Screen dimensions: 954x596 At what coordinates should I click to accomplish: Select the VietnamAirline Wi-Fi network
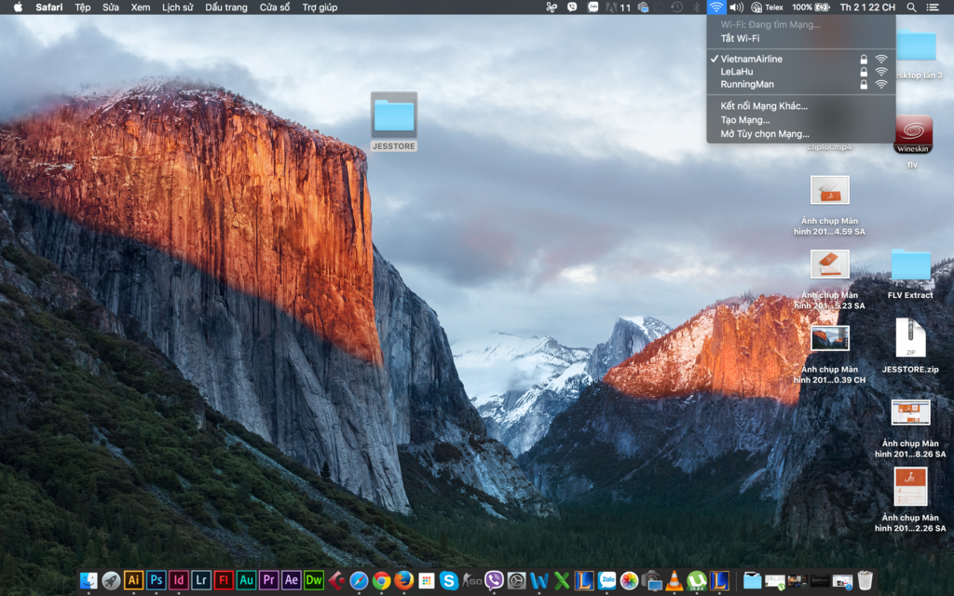click(751, 59)
